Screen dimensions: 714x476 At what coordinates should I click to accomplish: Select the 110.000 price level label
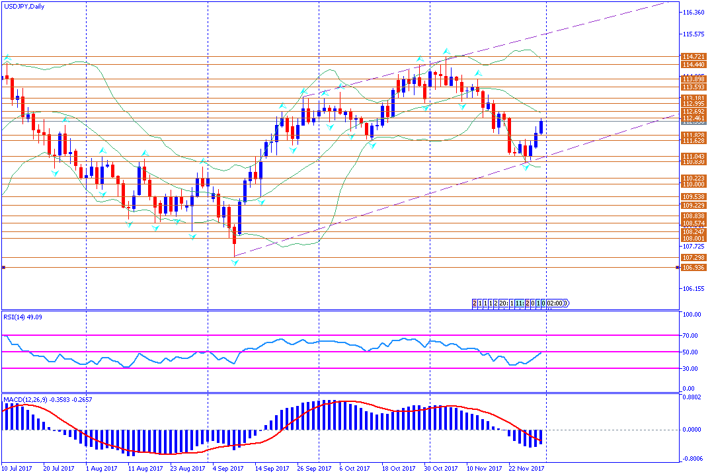pyautogui.click(x=693, y=185)
